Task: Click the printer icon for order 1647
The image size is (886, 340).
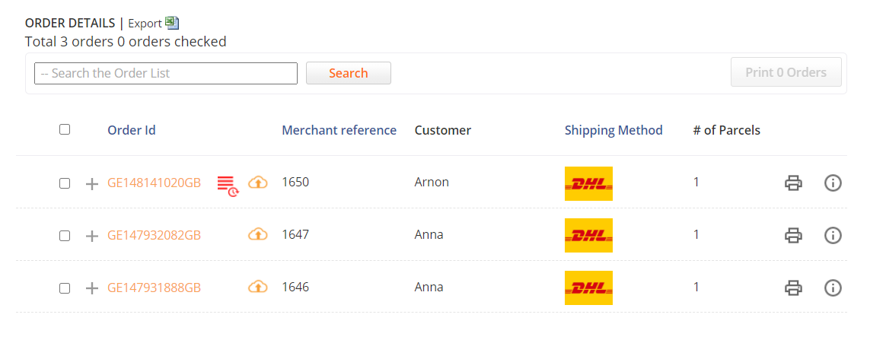Action: (793, 236)
